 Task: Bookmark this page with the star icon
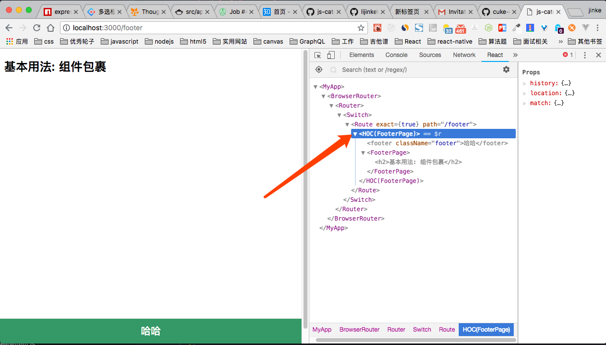[x=361, y=28]
